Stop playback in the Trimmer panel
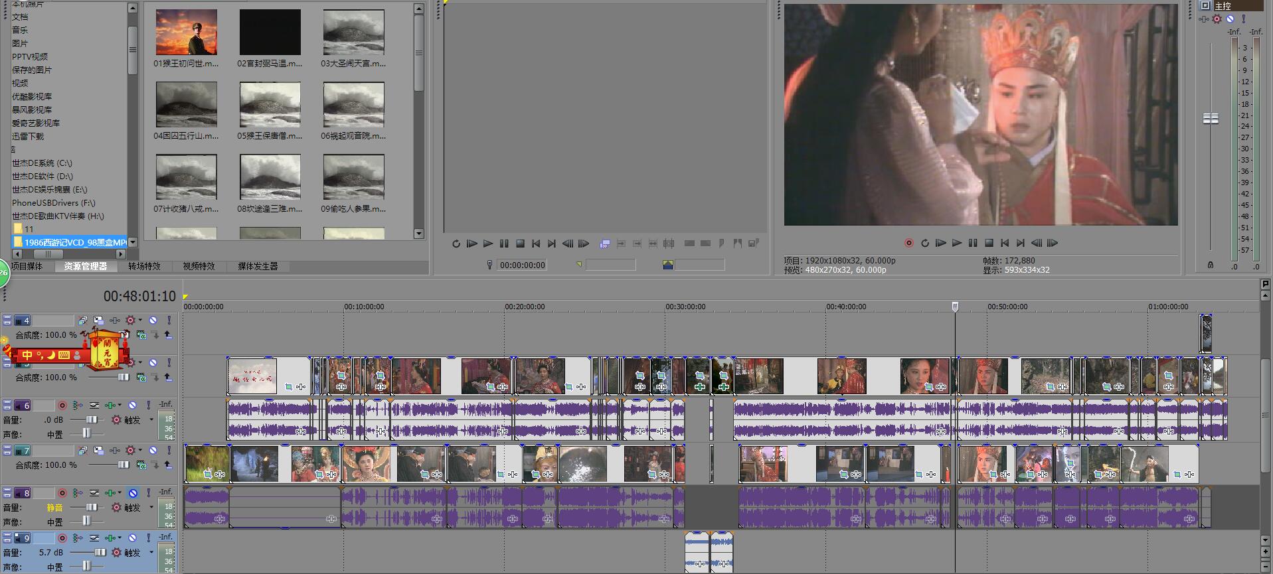 tap(520, 244)
